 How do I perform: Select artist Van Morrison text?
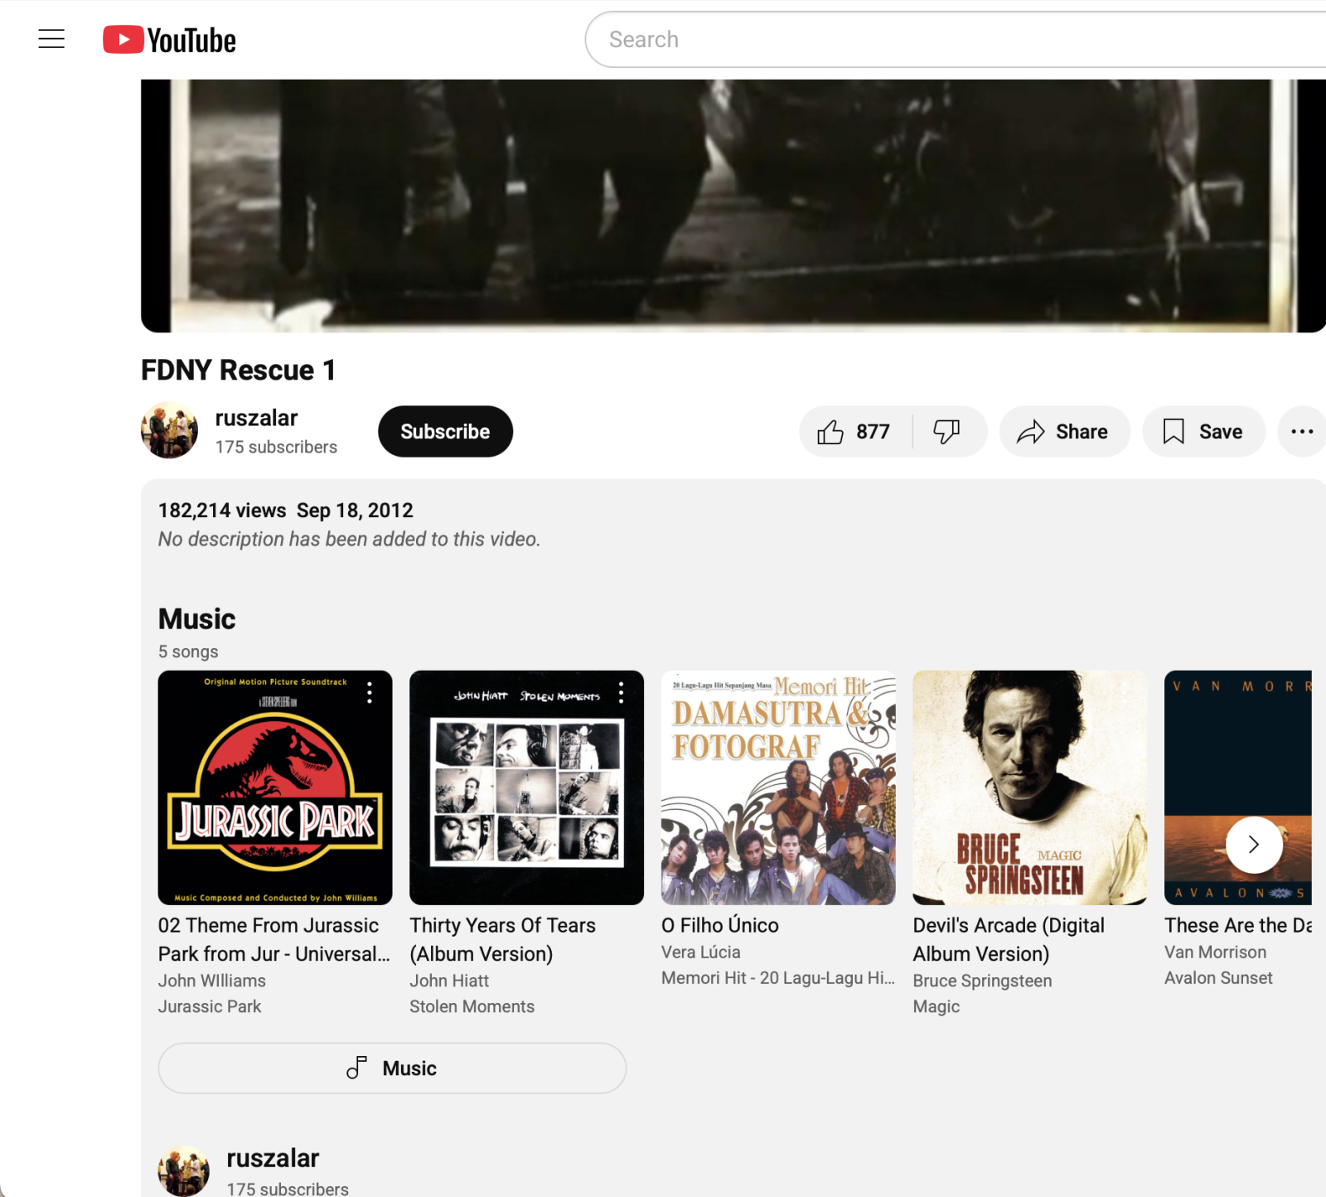pos(1215,952)
